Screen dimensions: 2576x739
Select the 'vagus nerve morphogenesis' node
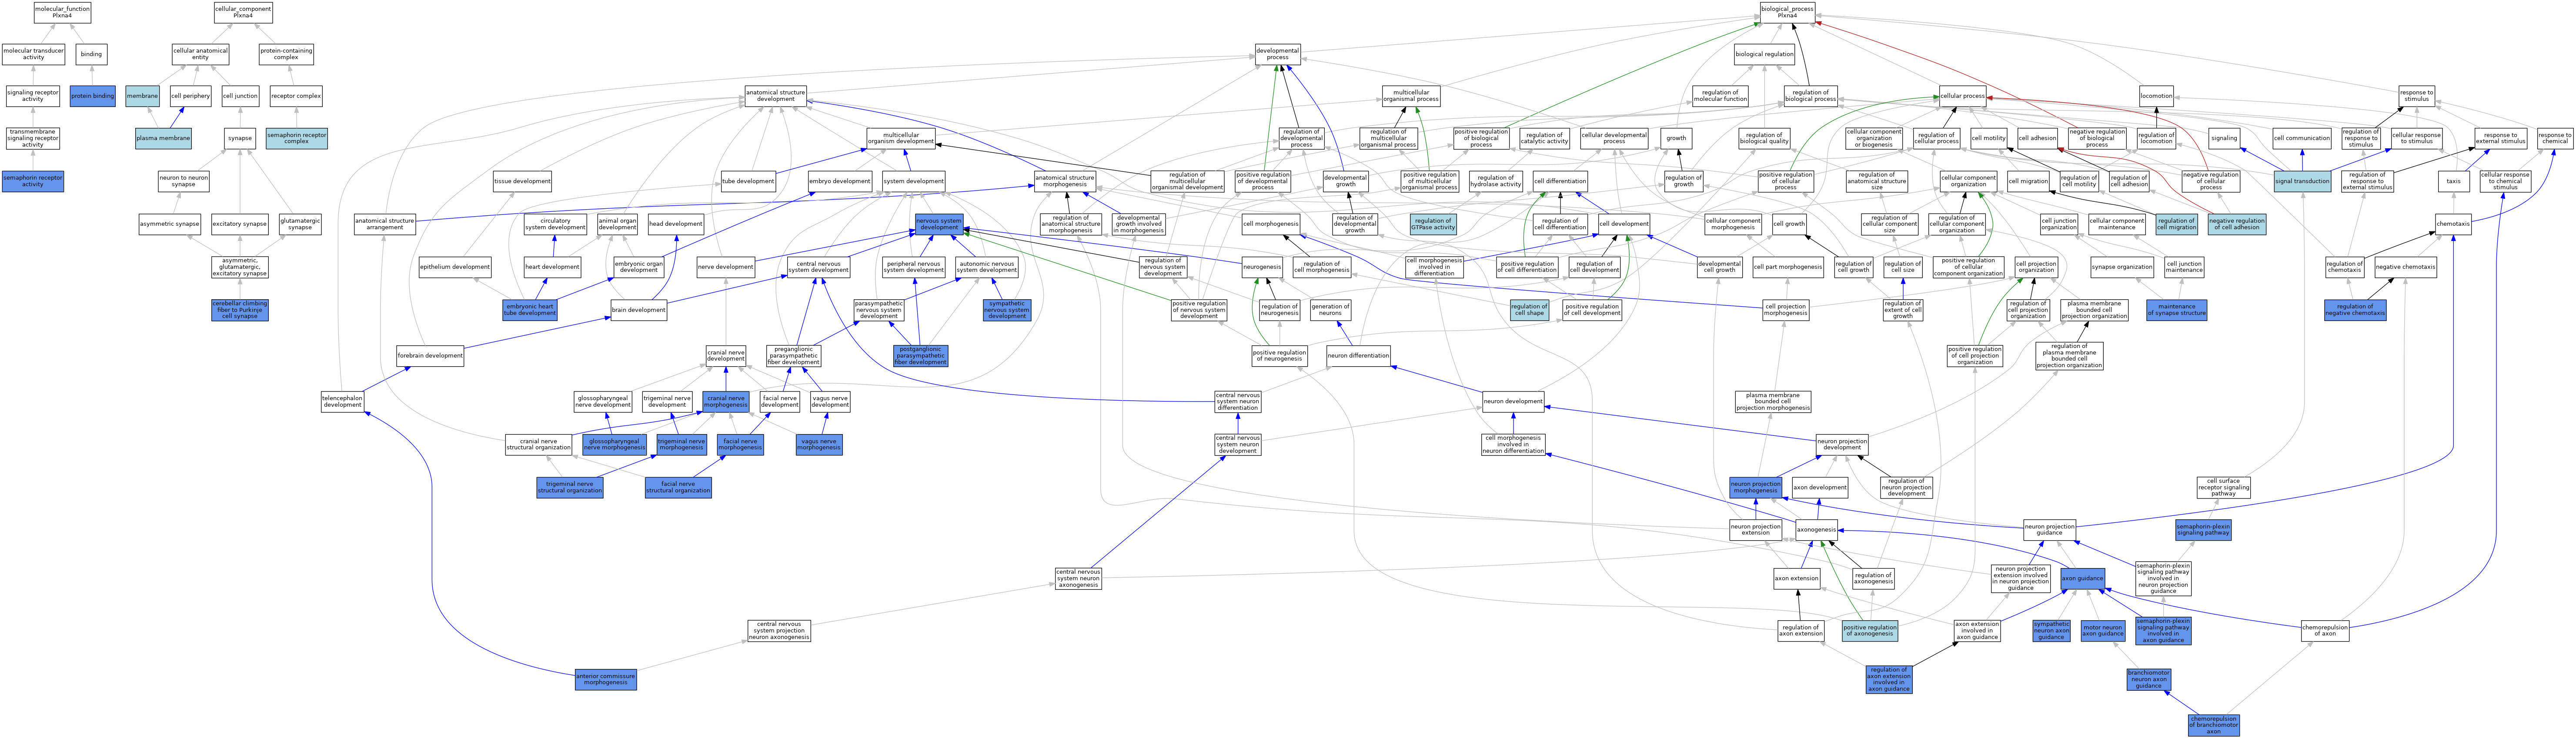[x=819, y=445]
